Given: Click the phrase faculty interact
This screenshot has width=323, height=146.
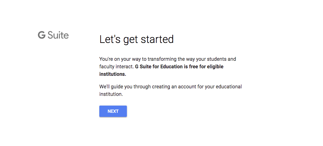Looking at the screenshot, I should tap(117, 67).
